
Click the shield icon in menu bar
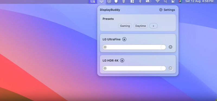tap(116, 1)
